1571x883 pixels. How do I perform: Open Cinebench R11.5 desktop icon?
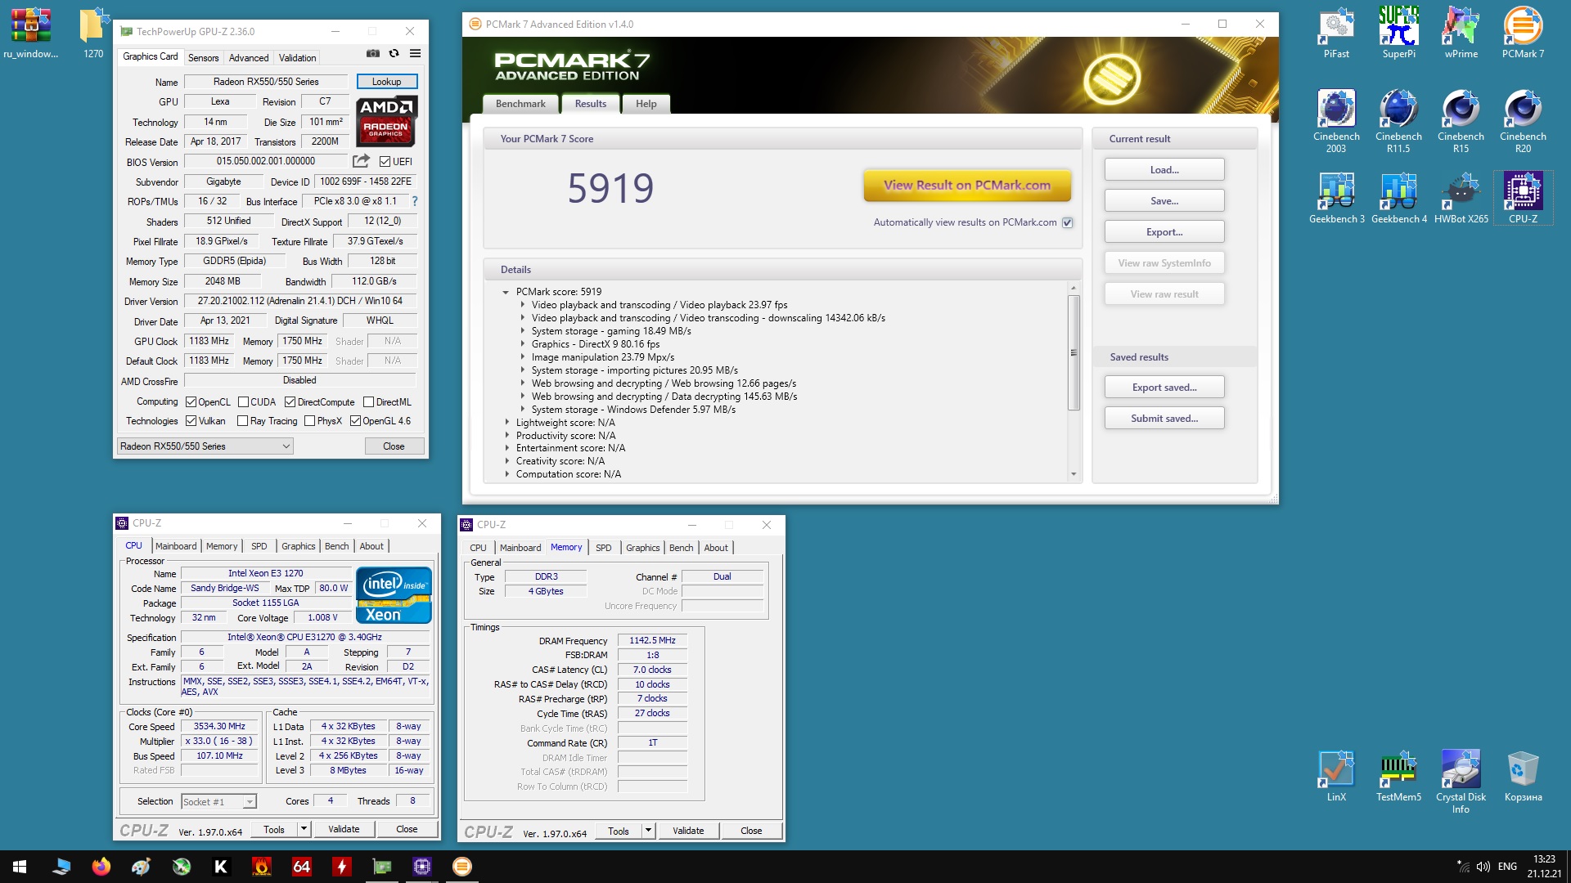click(x=1398, y=121)
